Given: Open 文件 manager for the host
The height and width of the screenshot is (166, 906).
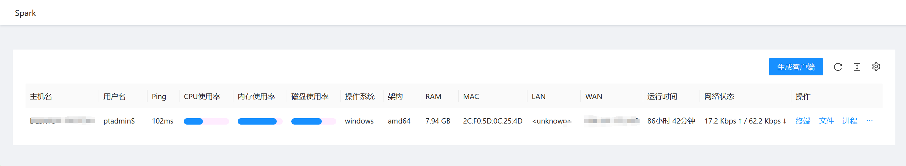Looking at the screenshot, I should (826, 121).
